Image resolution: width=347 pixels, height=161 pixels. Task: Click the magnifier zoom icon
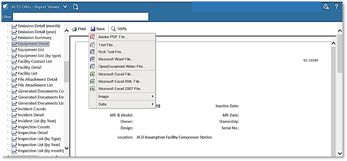[113, 29]
